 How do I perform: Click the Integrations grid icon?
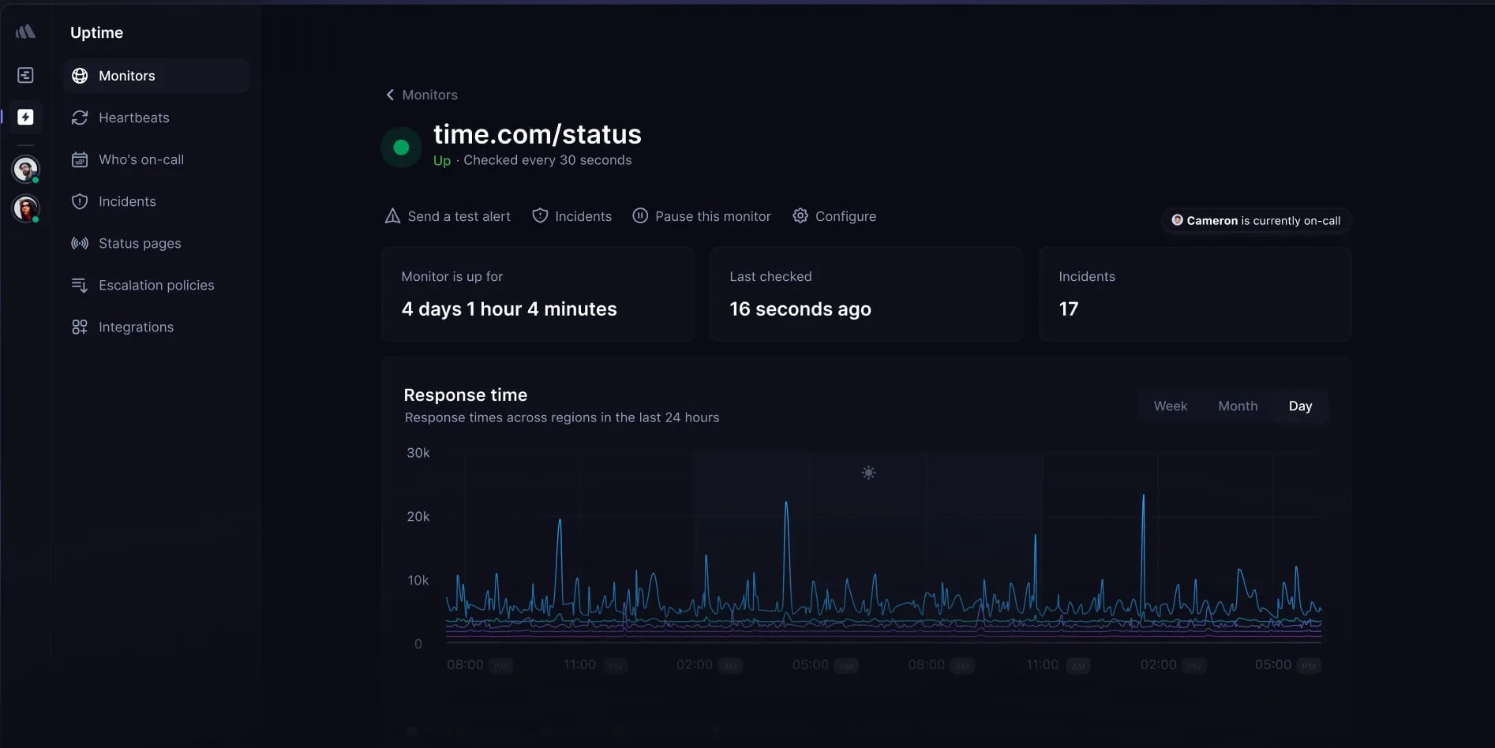tap(80, 327)
